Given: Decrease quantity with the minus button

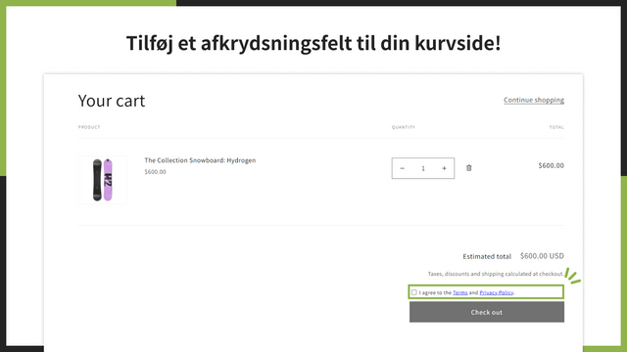Looking at the screenshot, I should [x=403, y=168].
